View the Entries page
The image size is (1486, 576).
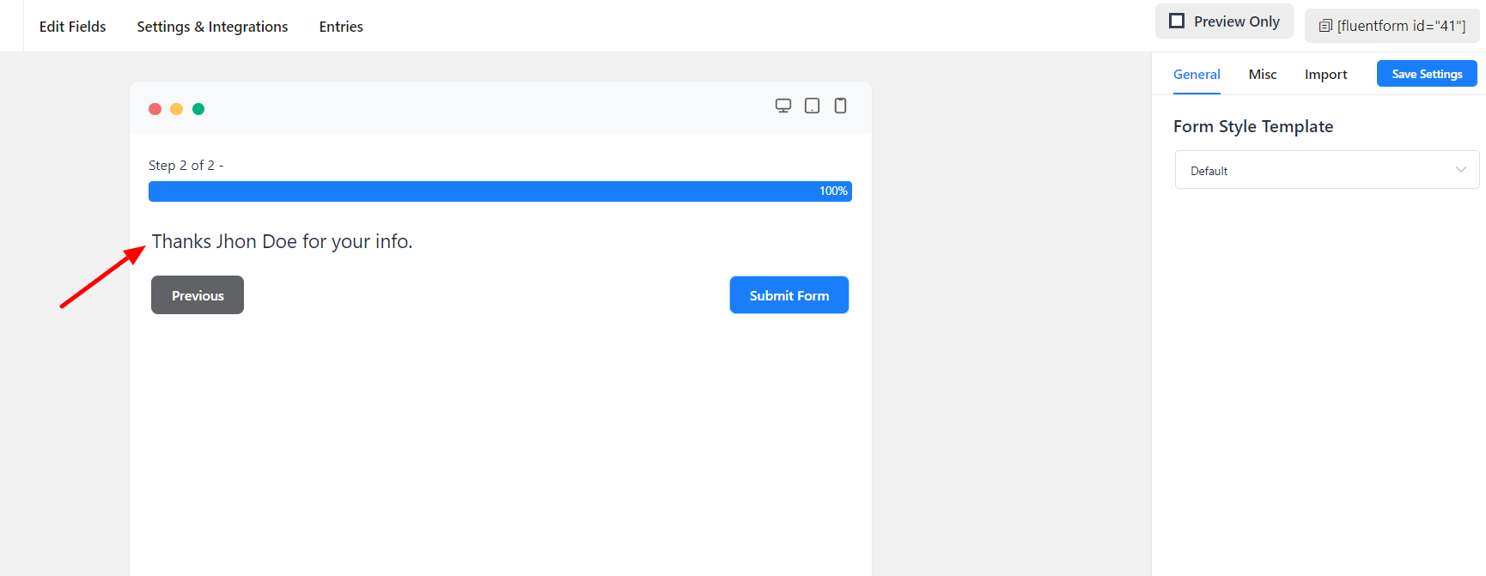pyautogui.click(x=341, y=27)
